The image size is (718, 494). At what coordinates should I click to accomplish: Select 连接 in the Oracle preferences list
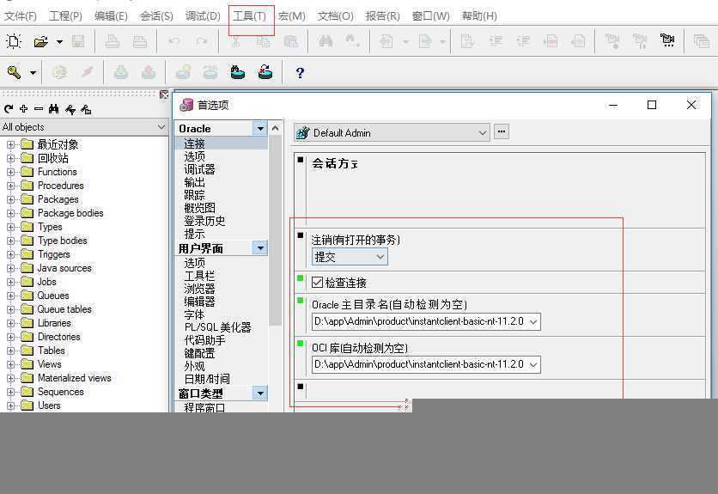coord(194,143)
